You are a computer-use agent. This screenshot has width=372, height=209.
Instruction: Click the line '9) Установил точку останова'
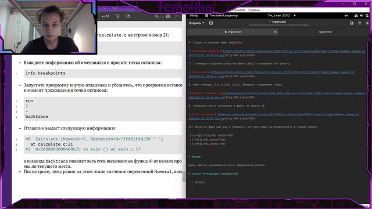click(x=227, y=106)
